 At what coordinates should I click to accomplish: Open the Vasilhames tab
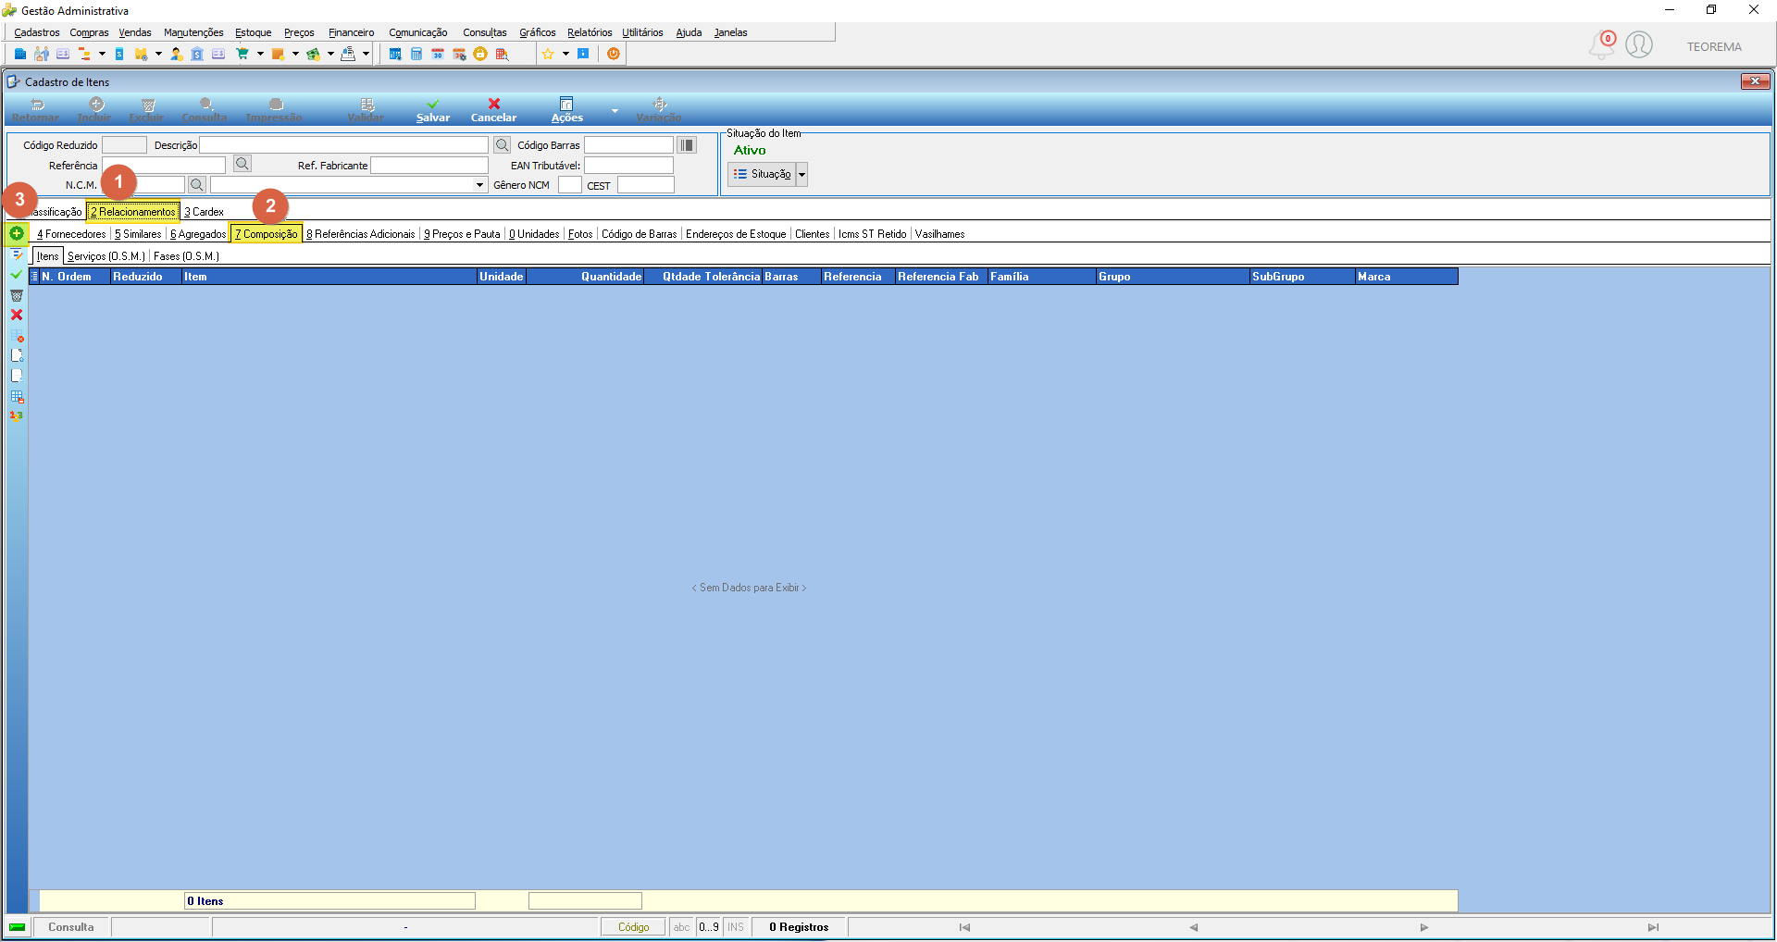point(939,234)
